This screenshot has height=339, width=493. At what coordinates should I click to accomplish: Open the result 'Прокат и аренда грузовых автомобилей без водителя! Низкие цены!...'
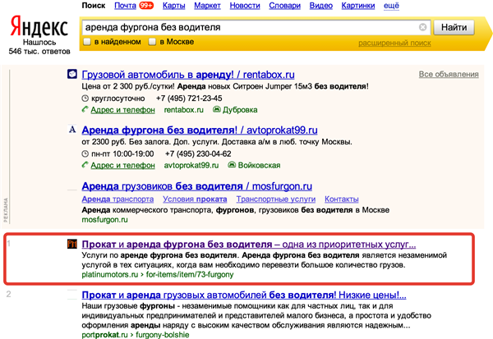[x=244, y=295]
